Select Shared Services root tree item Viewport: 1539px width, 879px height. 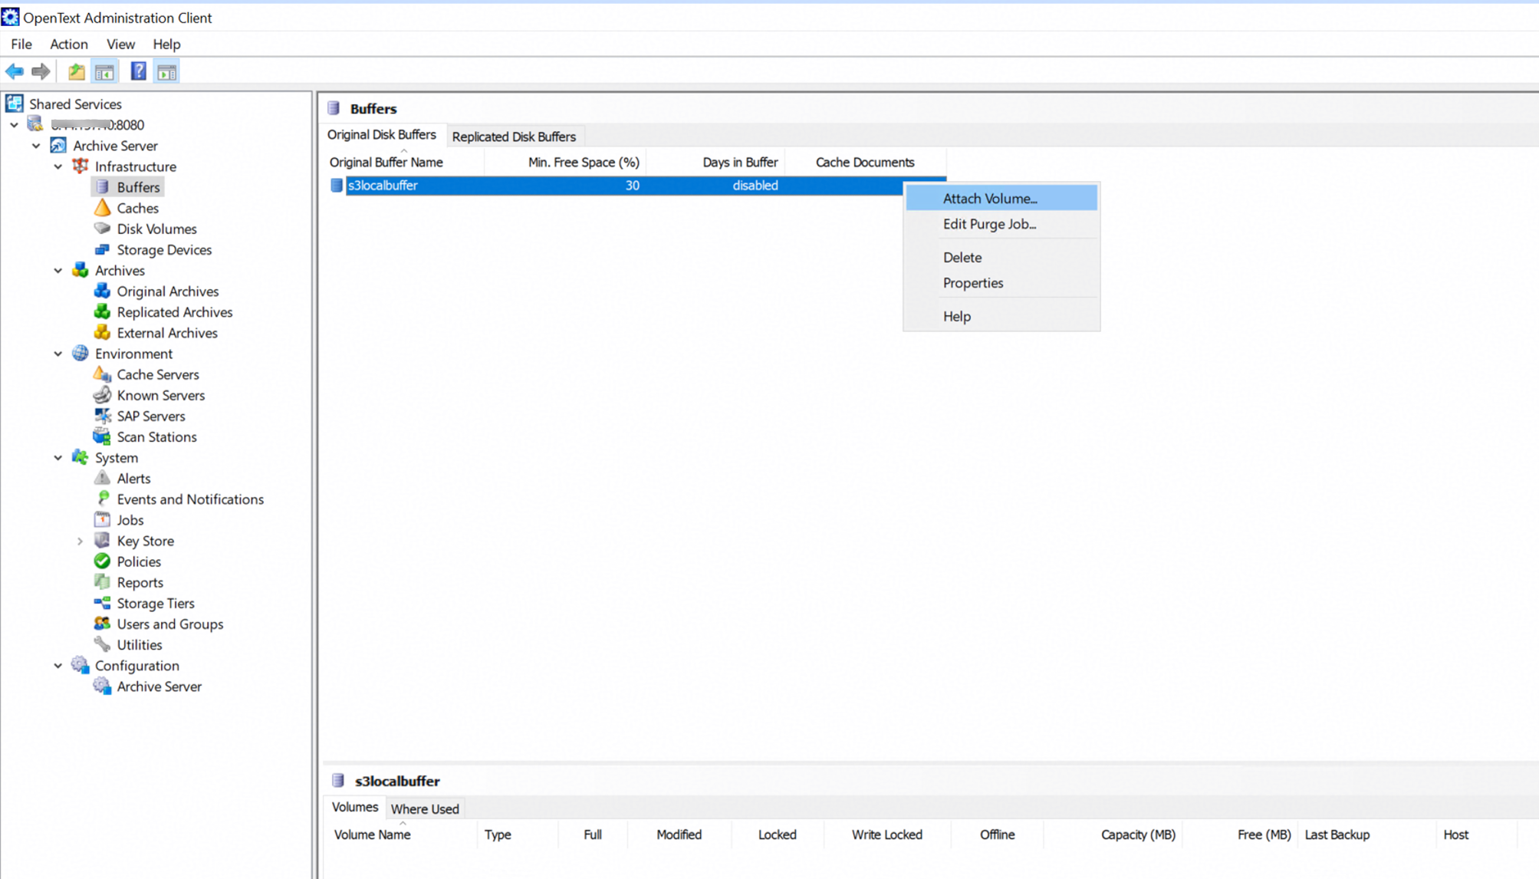coord(75,104)
